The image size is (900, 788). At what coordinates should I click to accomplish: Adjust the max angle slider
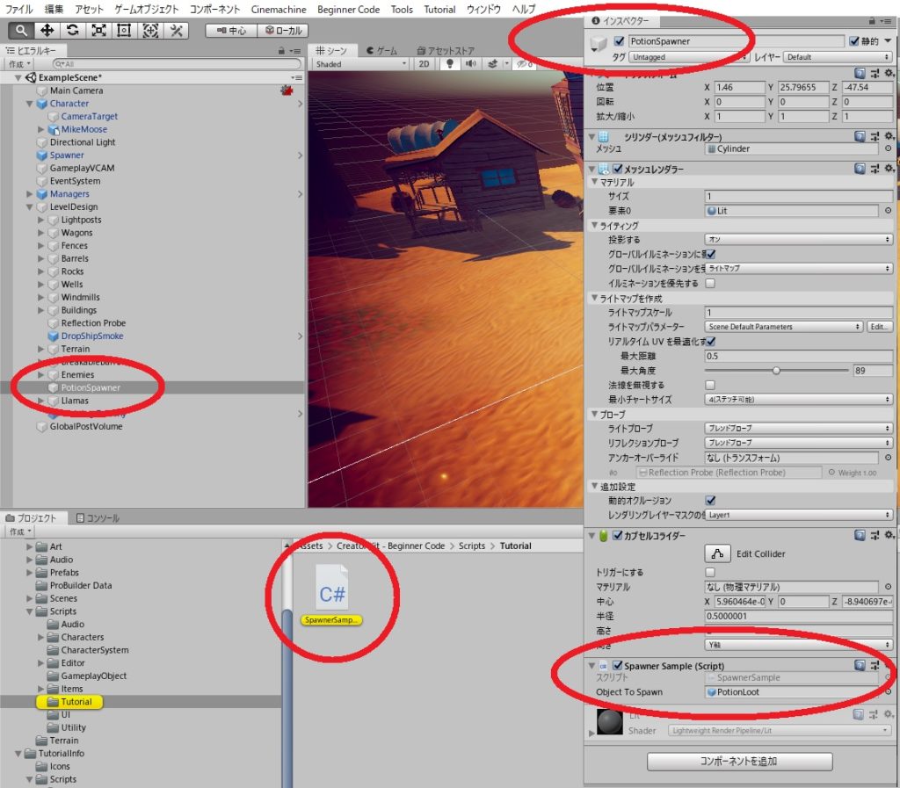coord(776,371)
